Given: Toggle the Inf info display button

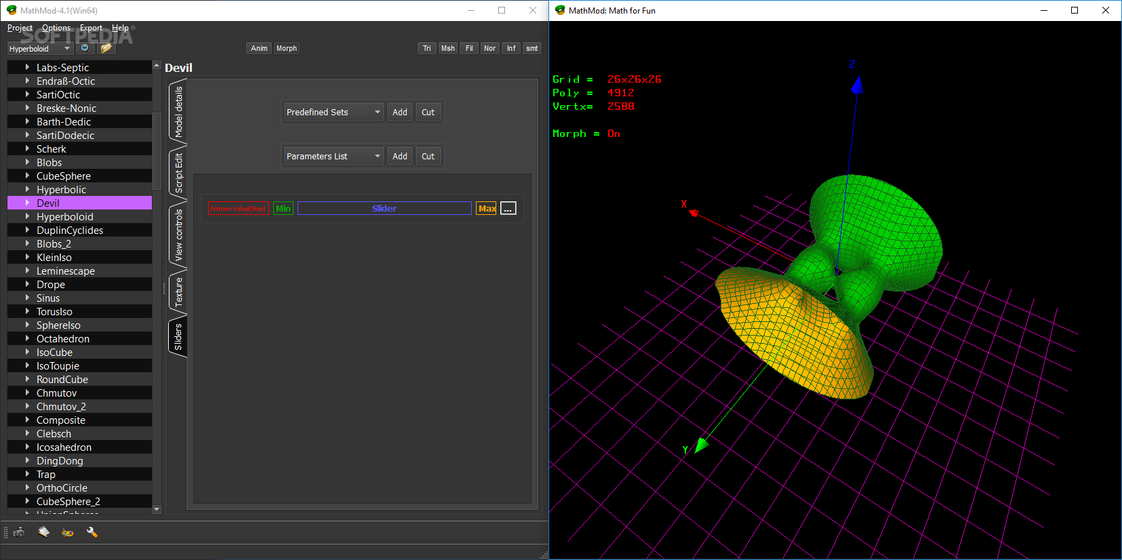Looking at the screenshot, I should [x=511, y=48].
